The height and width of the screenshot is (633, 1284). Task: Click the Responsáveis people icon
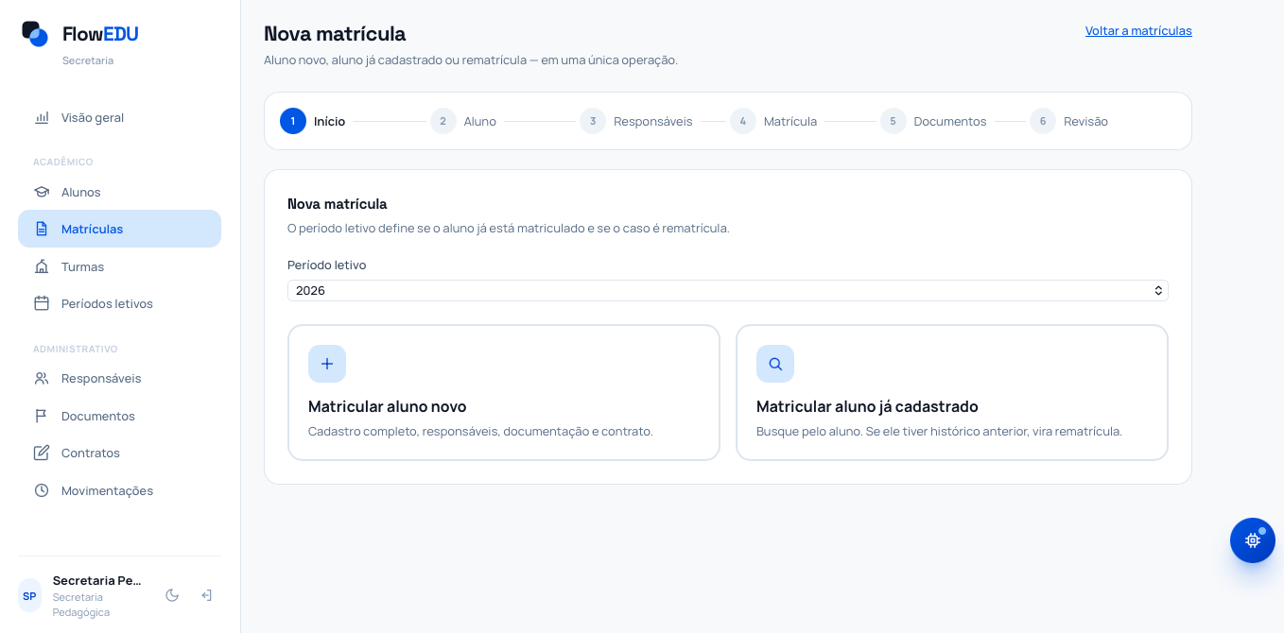tap(42, 378)
